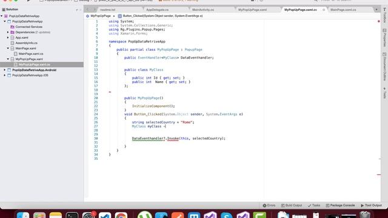Screen dimensions: 388x218
Task: Click the App.xaml file icon
Action: [12, 38]
